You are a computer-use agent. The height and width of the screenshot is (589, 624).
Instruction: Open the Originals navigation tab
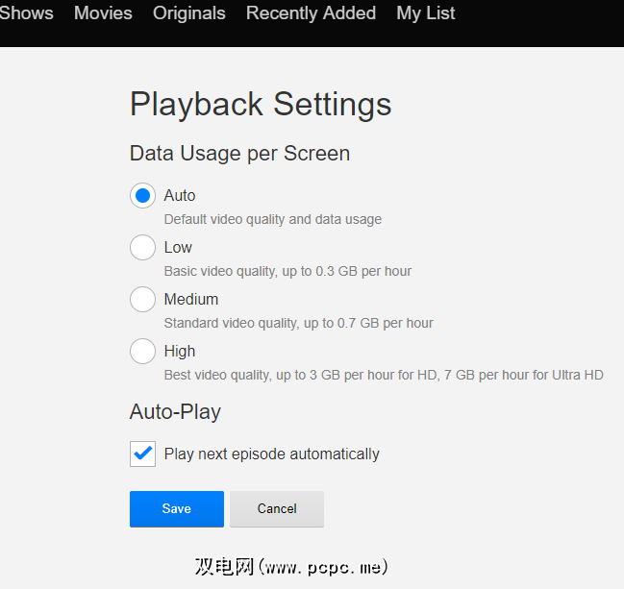tap(188, 13)
